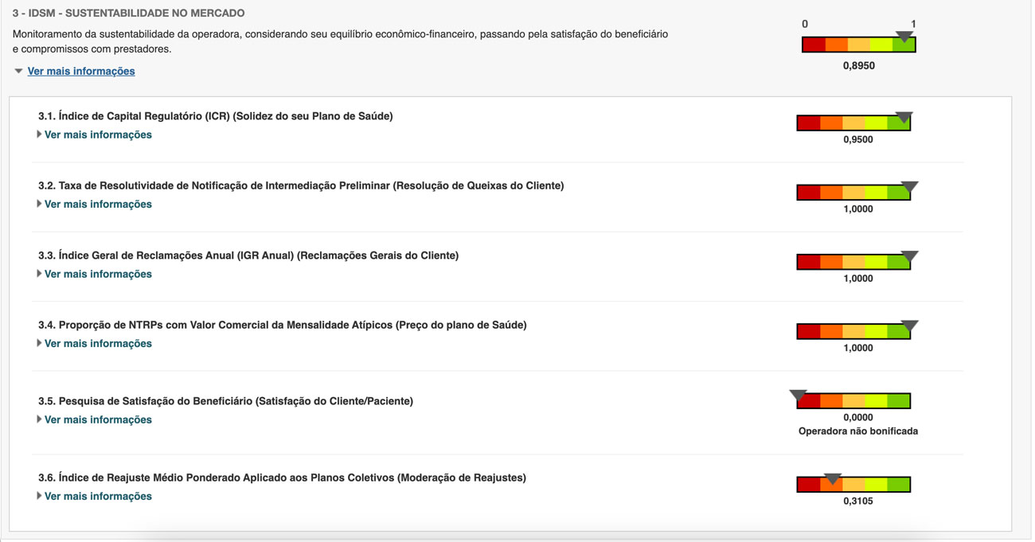Screen dimensions: 1035x542
Task: Click the color gauge scoring 0,9500
Action: click(x=853, y=123)
